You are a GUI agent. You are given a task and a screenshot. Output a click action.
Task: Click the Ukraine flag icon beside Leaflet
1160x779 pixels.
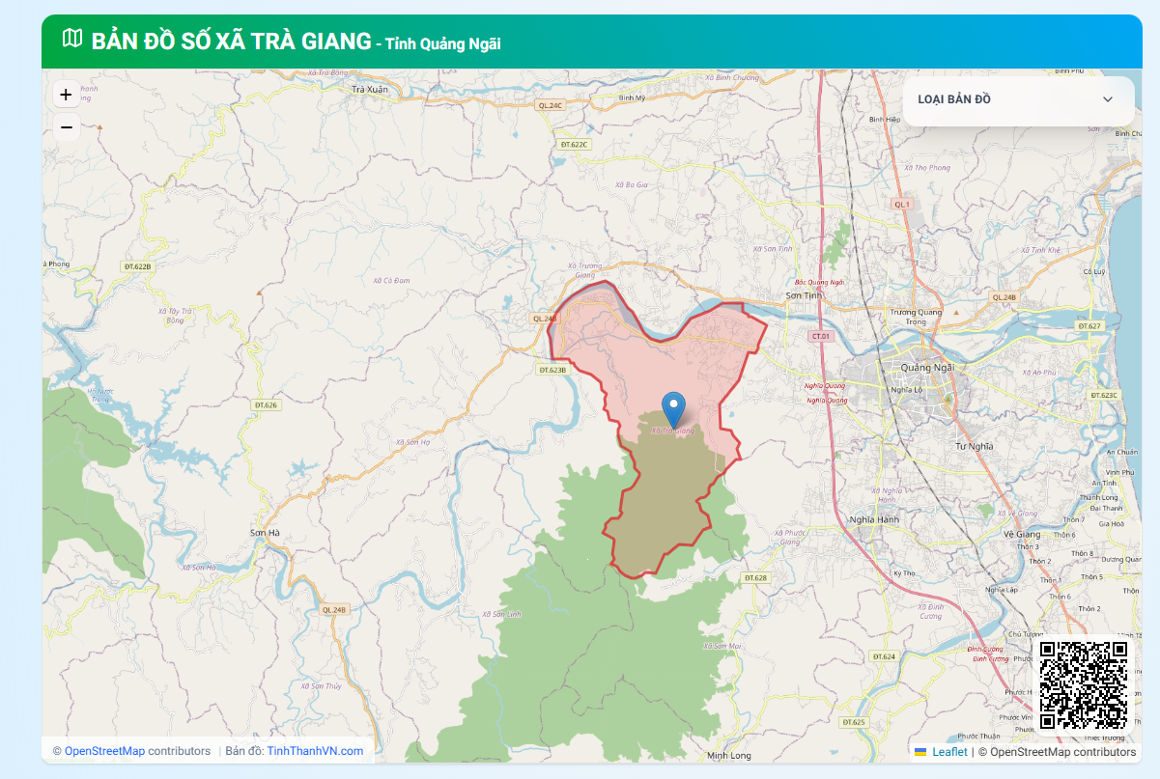921,752
